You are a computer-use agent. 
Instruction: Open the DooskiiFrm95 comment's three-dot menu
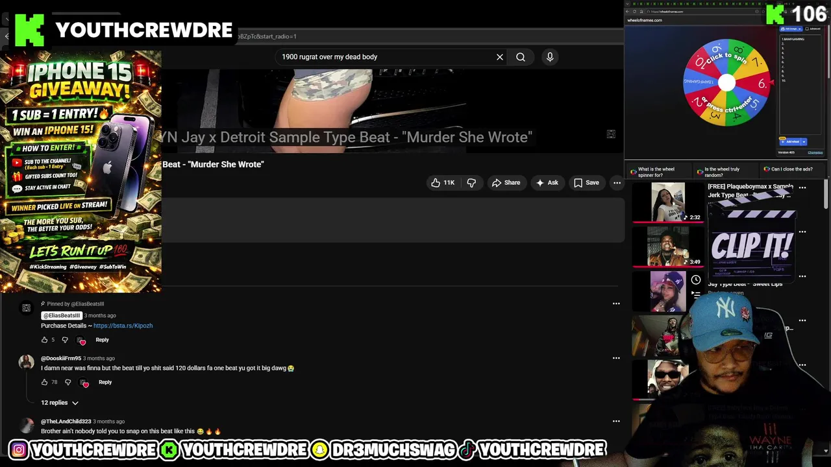click(x=616, y=357)
